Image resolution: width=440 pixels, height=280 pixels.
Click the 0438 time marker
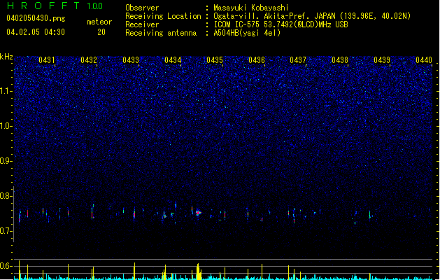(340, 60)
